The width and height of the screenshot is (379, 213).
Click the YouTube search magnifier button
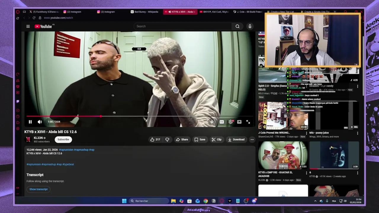click(237, 26)
